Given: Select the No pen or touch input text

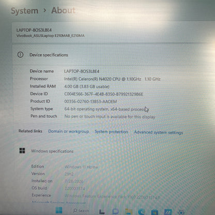Looking at the screenshot, I should [110, 117].
